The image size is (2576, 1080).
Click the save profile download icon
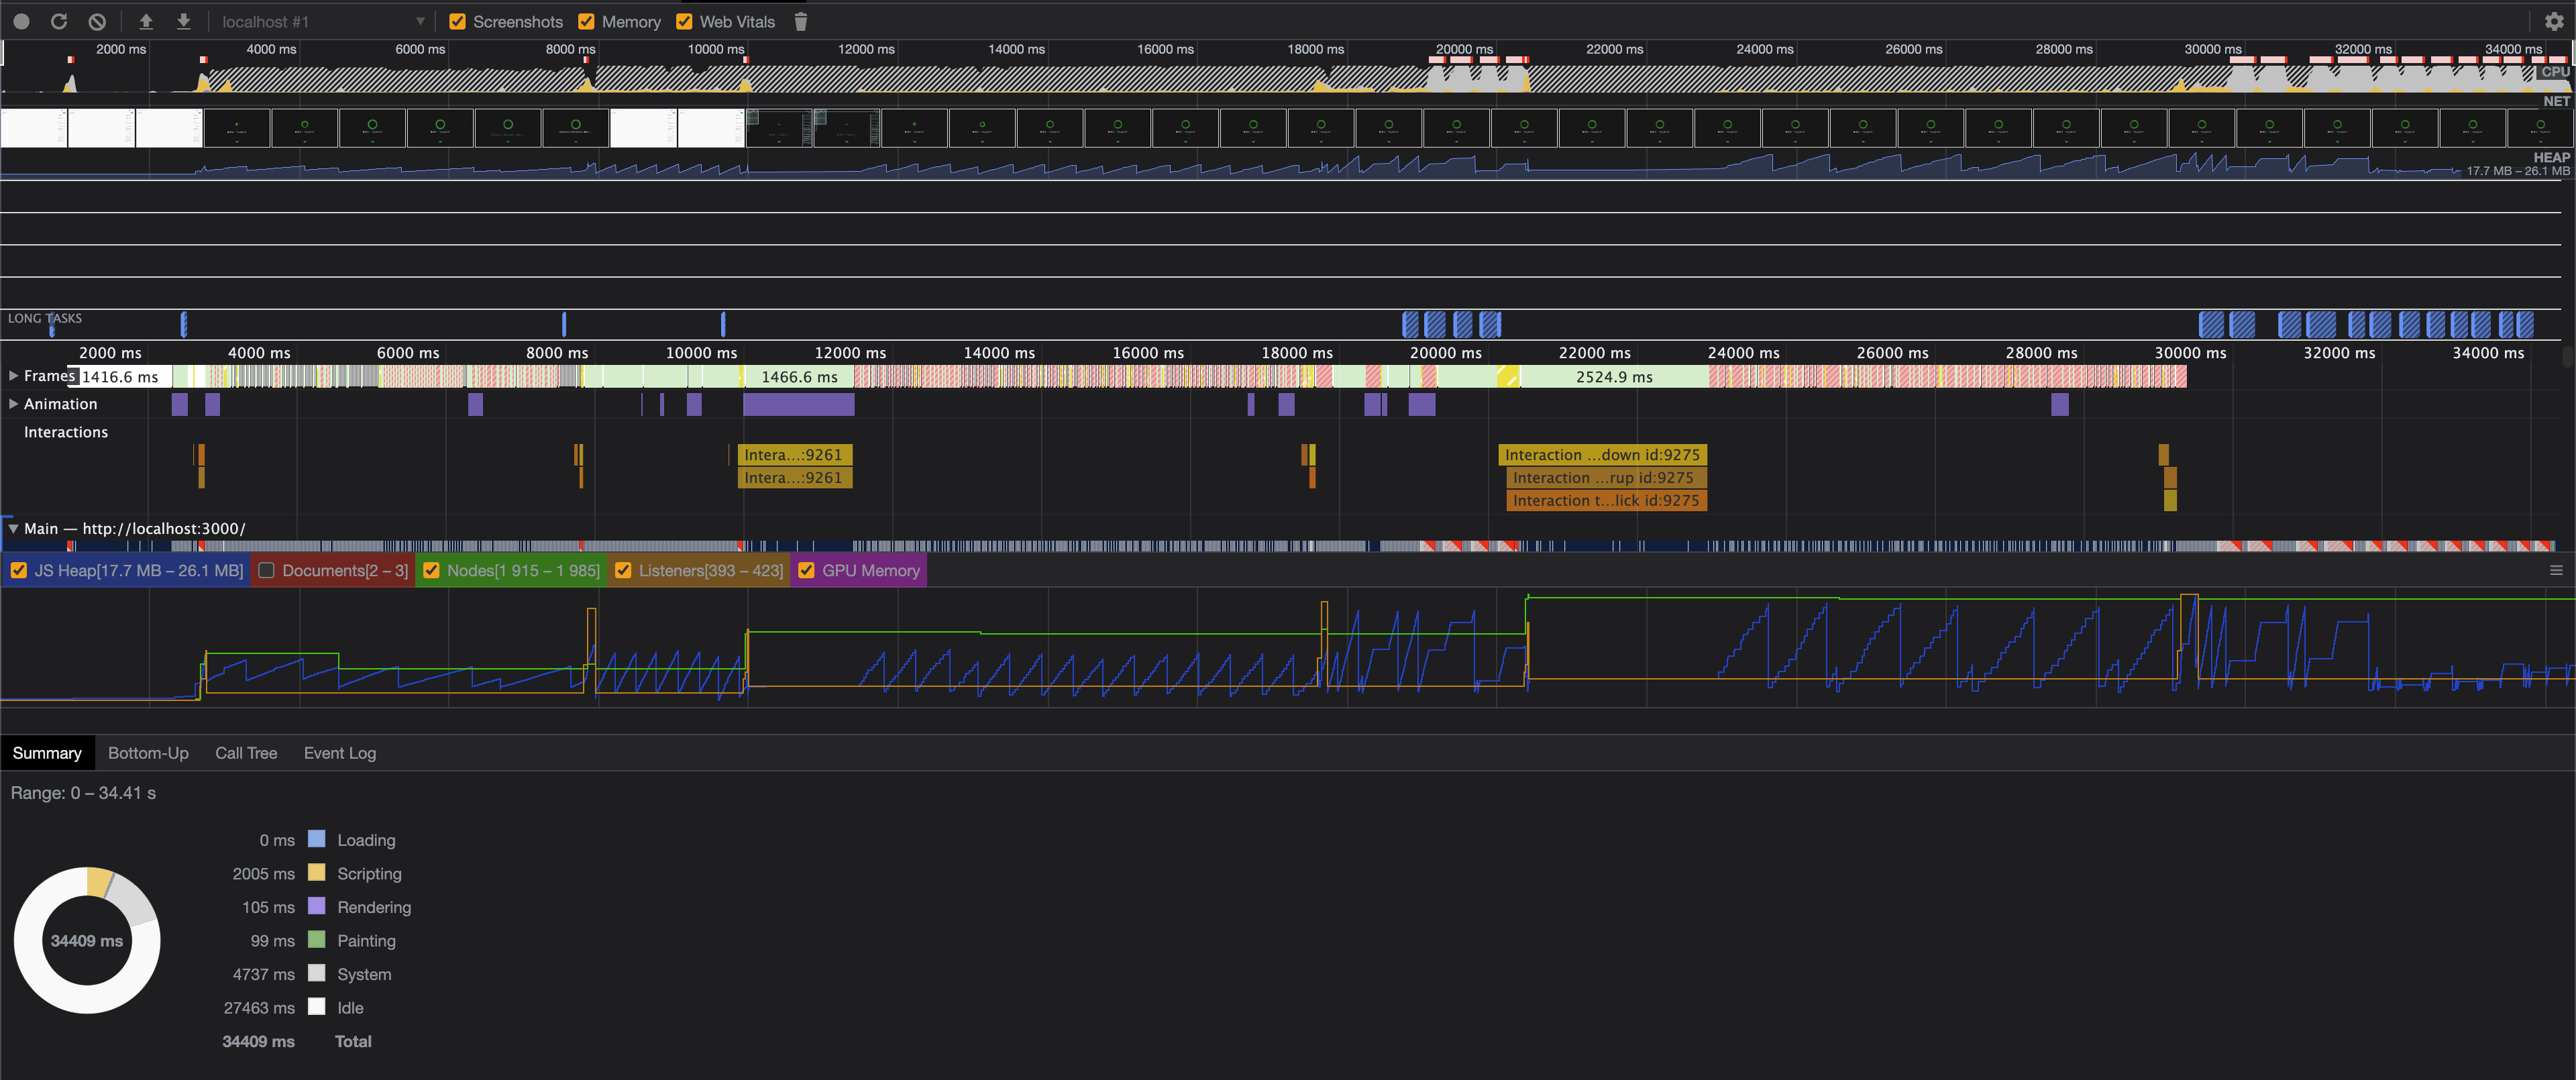point(184,21)
